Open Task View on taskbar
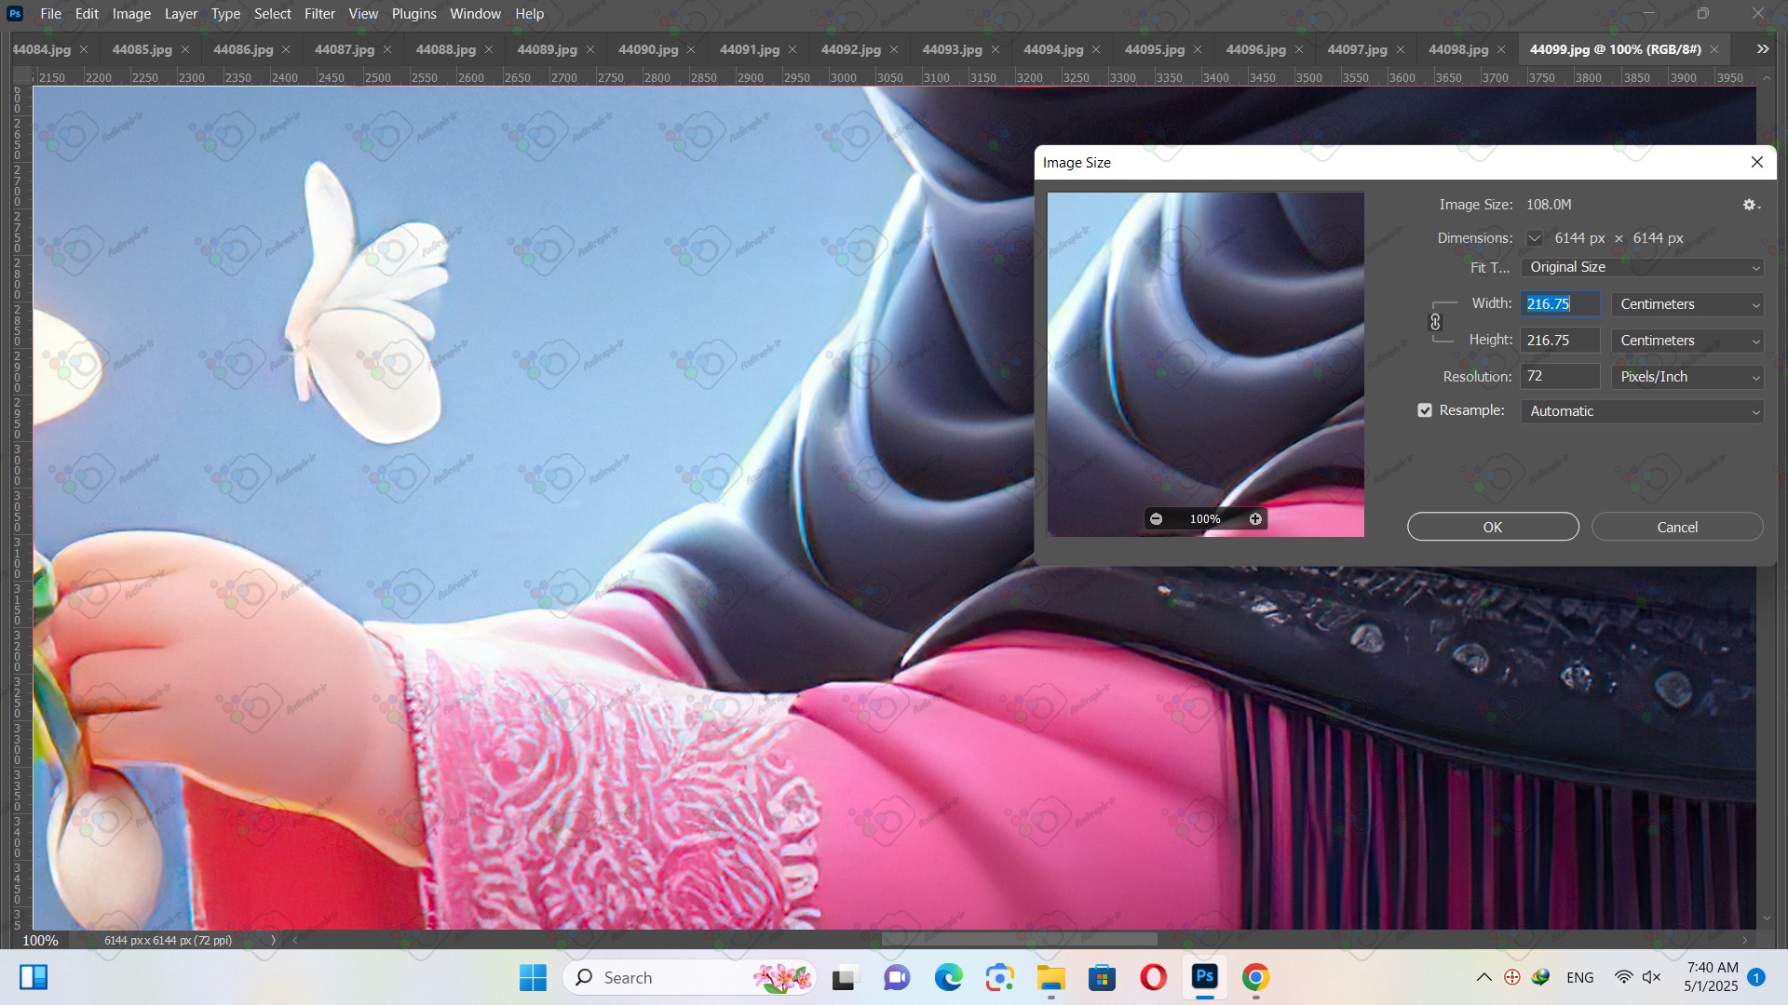The height and width of the screenshot is (1005, 1788). [x=844, y=977]
